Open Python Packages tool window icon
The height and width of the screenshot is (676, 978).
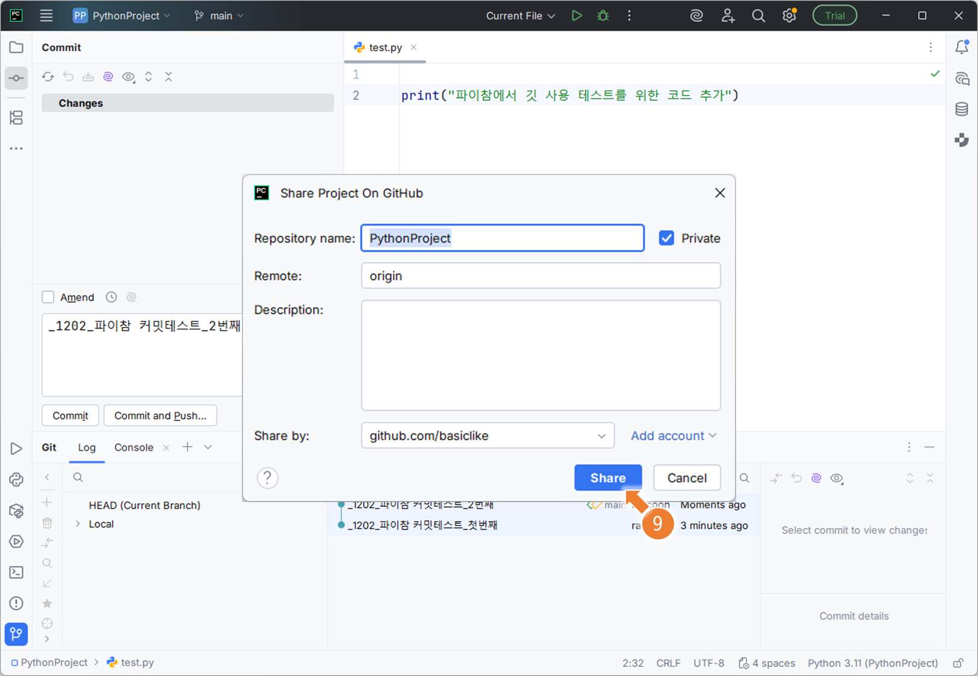(x=16, y=510)
